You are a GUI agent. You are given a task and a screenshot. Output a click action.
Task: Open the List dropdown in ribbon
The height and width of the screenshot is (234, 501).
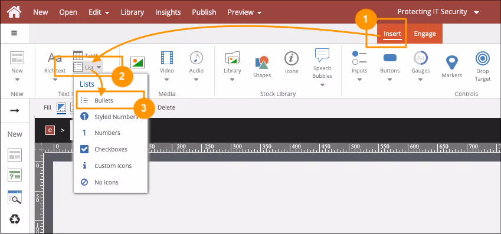tap(87, 67)
